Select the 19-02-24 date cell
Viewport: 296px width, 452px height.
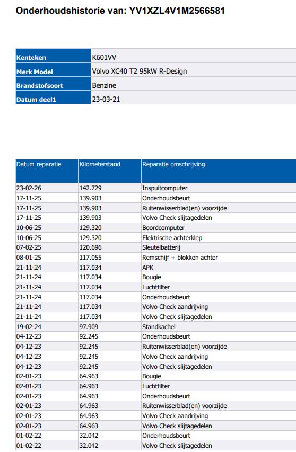click(x=29, y=327)
